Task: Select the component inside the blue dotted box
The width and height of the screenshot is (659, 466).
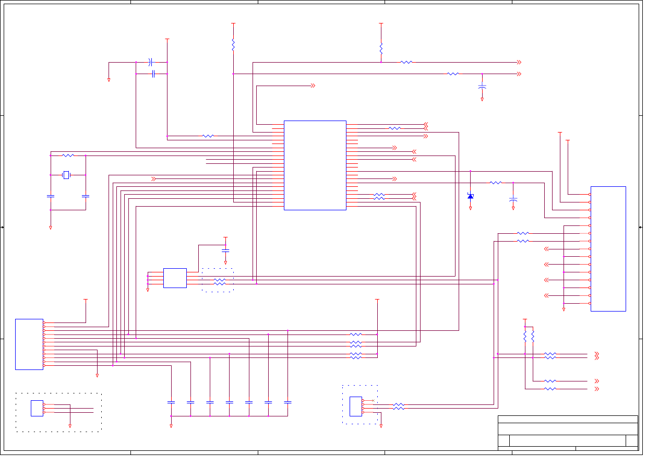Action: pos(355,407)
